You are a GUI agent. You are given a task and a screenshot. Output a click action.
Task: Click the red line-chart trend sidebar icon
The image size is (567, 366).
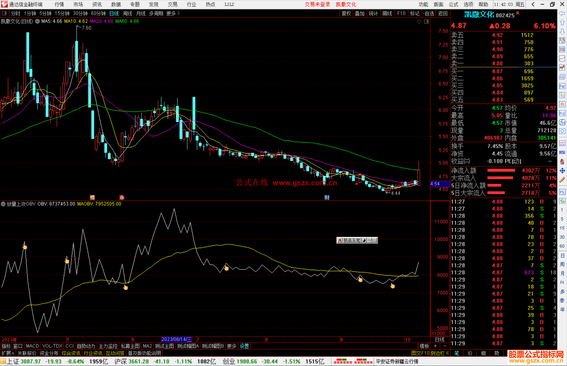tap(562, 58)
